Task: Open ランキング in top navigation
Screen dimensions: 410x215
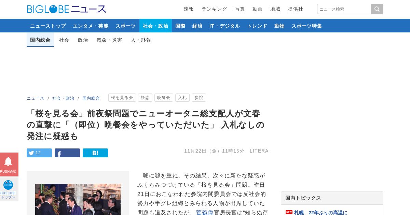Action: click(214, 9)
